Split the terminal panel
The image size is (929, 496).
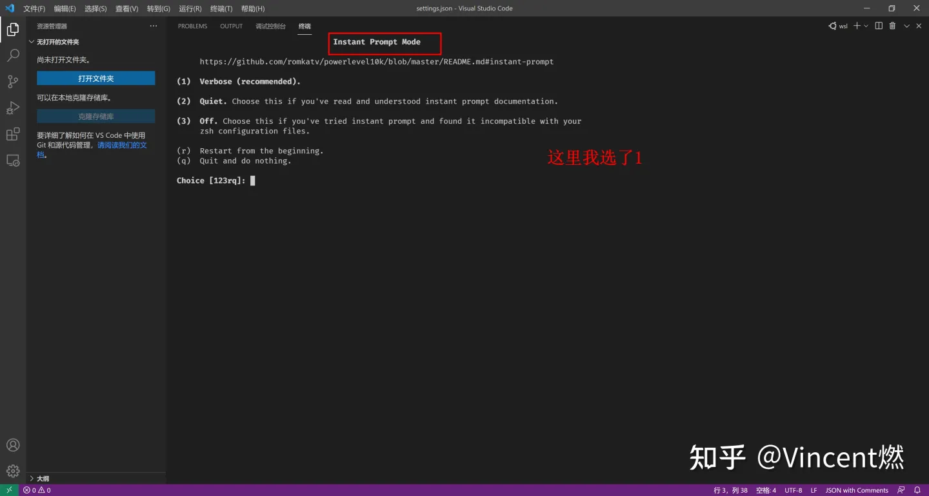(879, 26)
